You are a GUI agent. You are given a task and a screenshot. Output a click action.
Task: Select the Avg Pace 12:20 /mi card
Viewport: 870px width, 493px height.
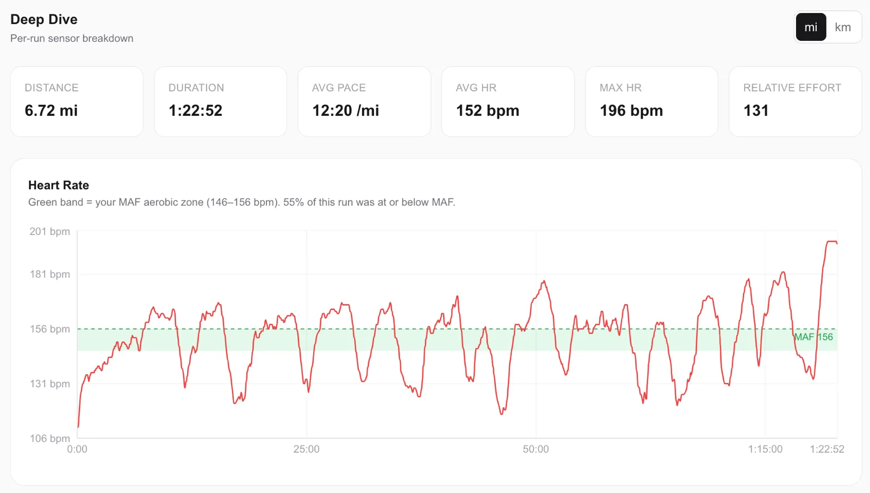364,102
